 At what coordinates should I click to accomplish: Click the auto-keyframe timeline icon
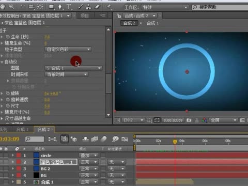pyautogui.click(x=125, y=139)
